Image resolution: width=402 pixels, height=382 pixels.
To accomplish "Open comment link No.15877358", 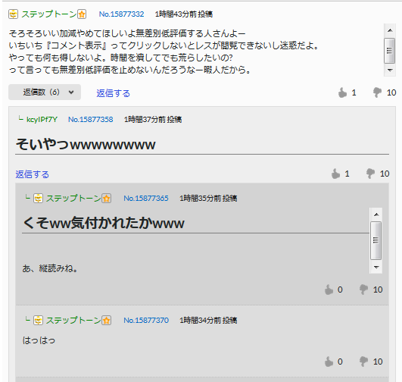I will (x=91, y=120).
